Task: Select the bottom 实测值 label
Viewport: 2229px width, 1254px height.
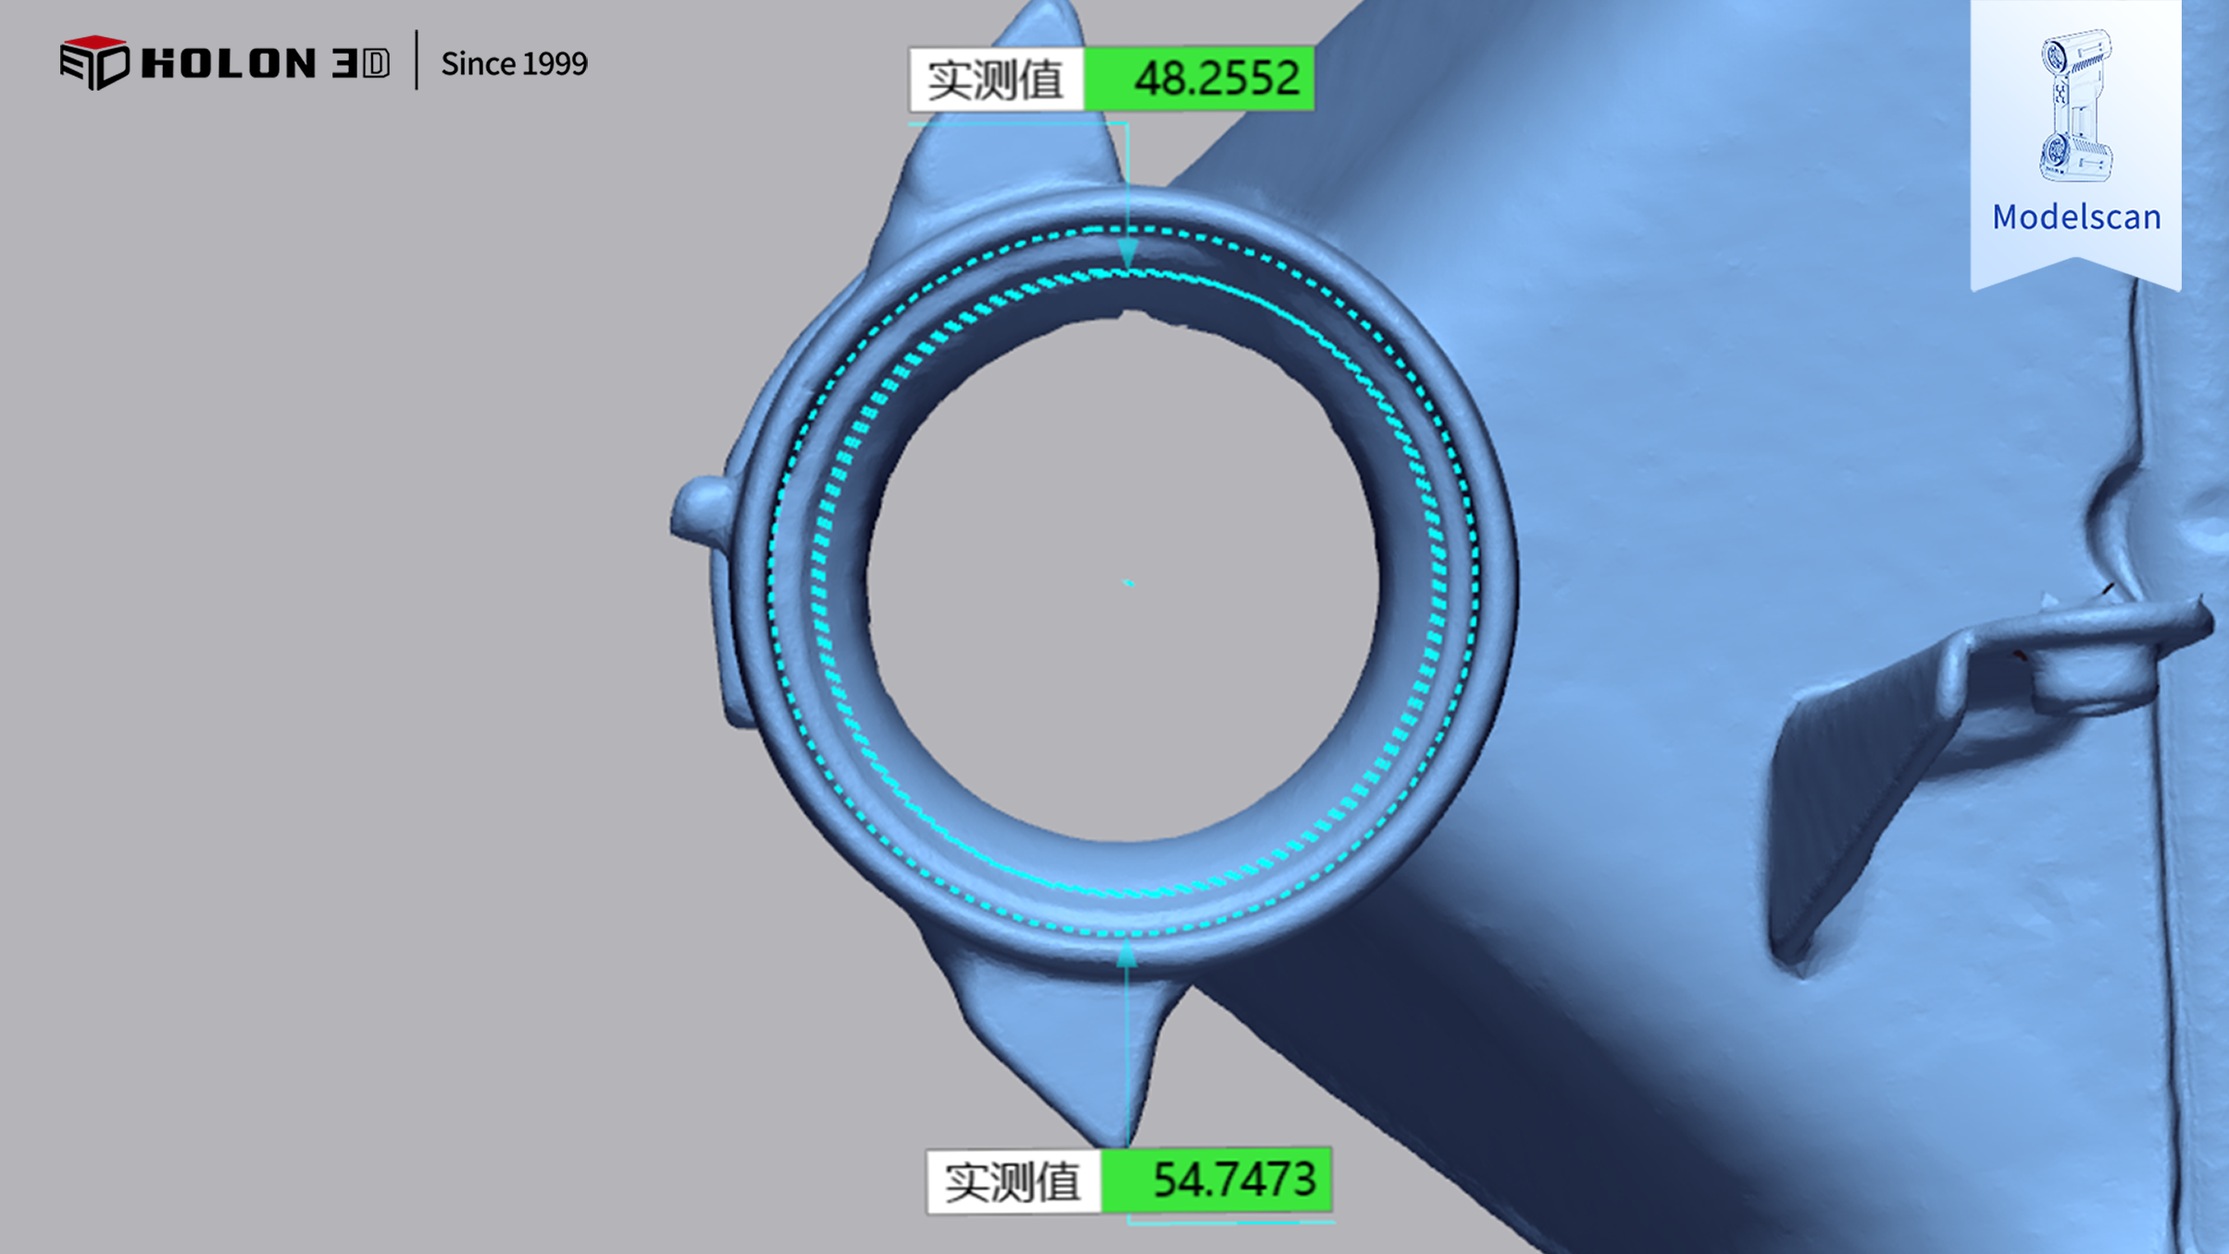Action: tap(1014, 1181)
